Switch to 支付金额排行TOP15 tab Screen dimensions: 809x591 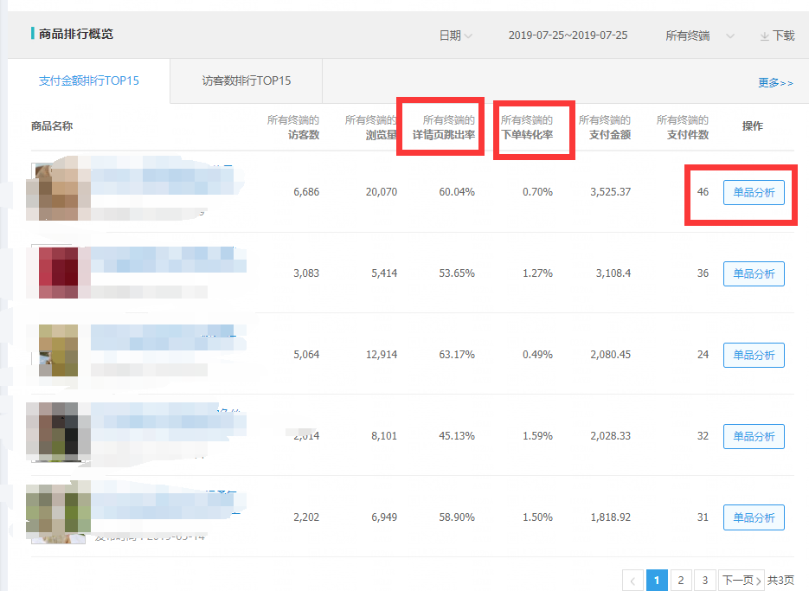click(x=89, y=81)
